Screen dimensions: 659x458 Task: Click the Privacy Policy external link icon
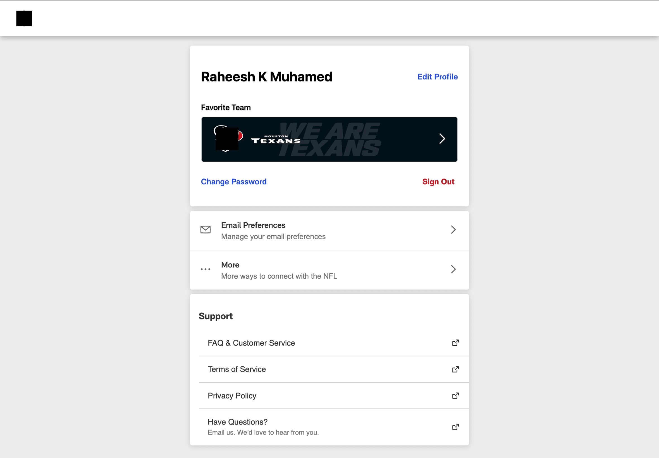[455, 396]
